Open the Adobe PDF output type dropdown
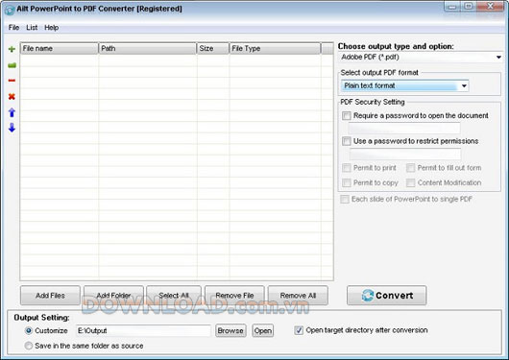This screenshot has width=509, height=360. pyautogui.click(x=421, y=58)
